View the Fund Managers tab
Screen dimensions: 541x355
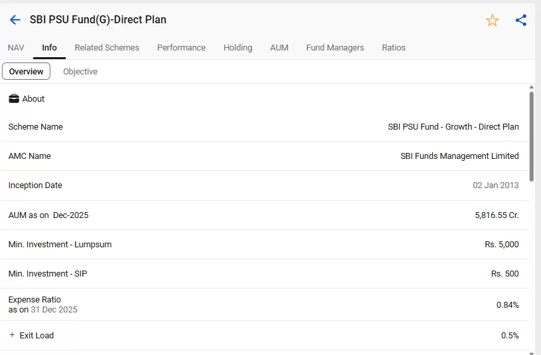point(335,48)
